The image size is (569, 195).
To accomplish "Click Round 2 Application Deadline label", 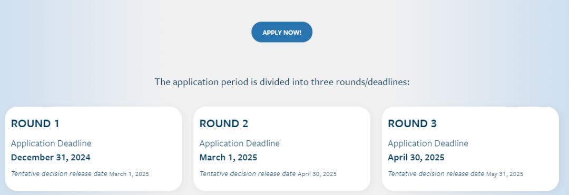I will click(240, 143).
